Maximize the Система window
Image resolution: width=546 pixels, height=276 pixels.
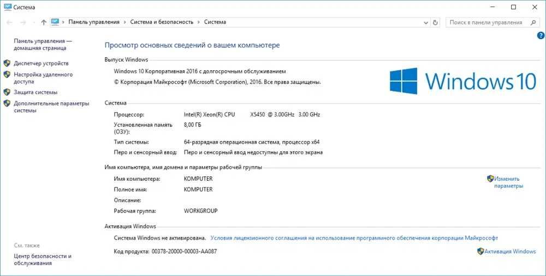pos(513,7)
